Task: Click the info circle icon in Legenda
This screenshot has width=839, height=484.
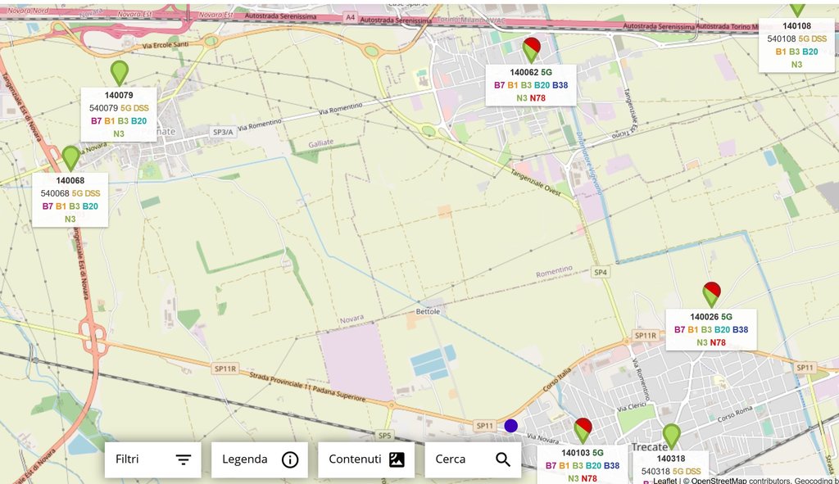Action: tap(290, 459)
